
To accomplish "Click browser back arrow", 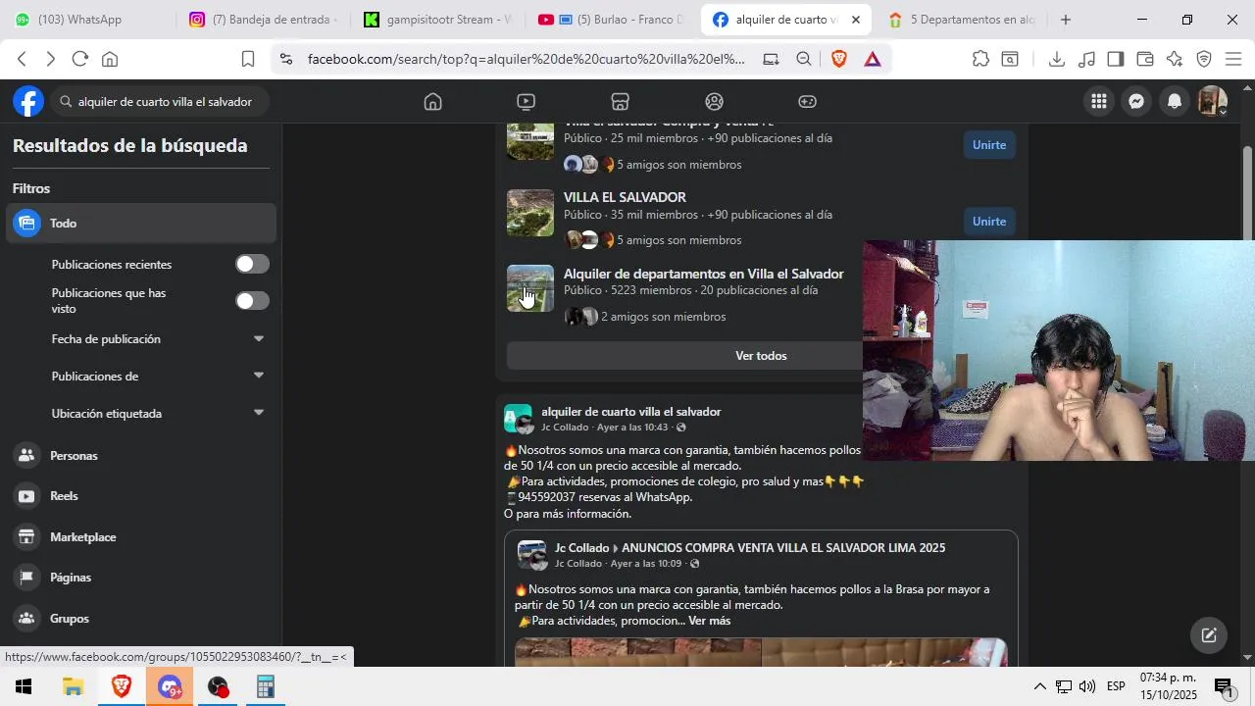I will [22, 59].
